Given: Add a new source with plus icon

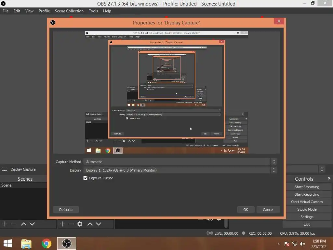Looking at the screenshot, I should click(x=63, y=224).
